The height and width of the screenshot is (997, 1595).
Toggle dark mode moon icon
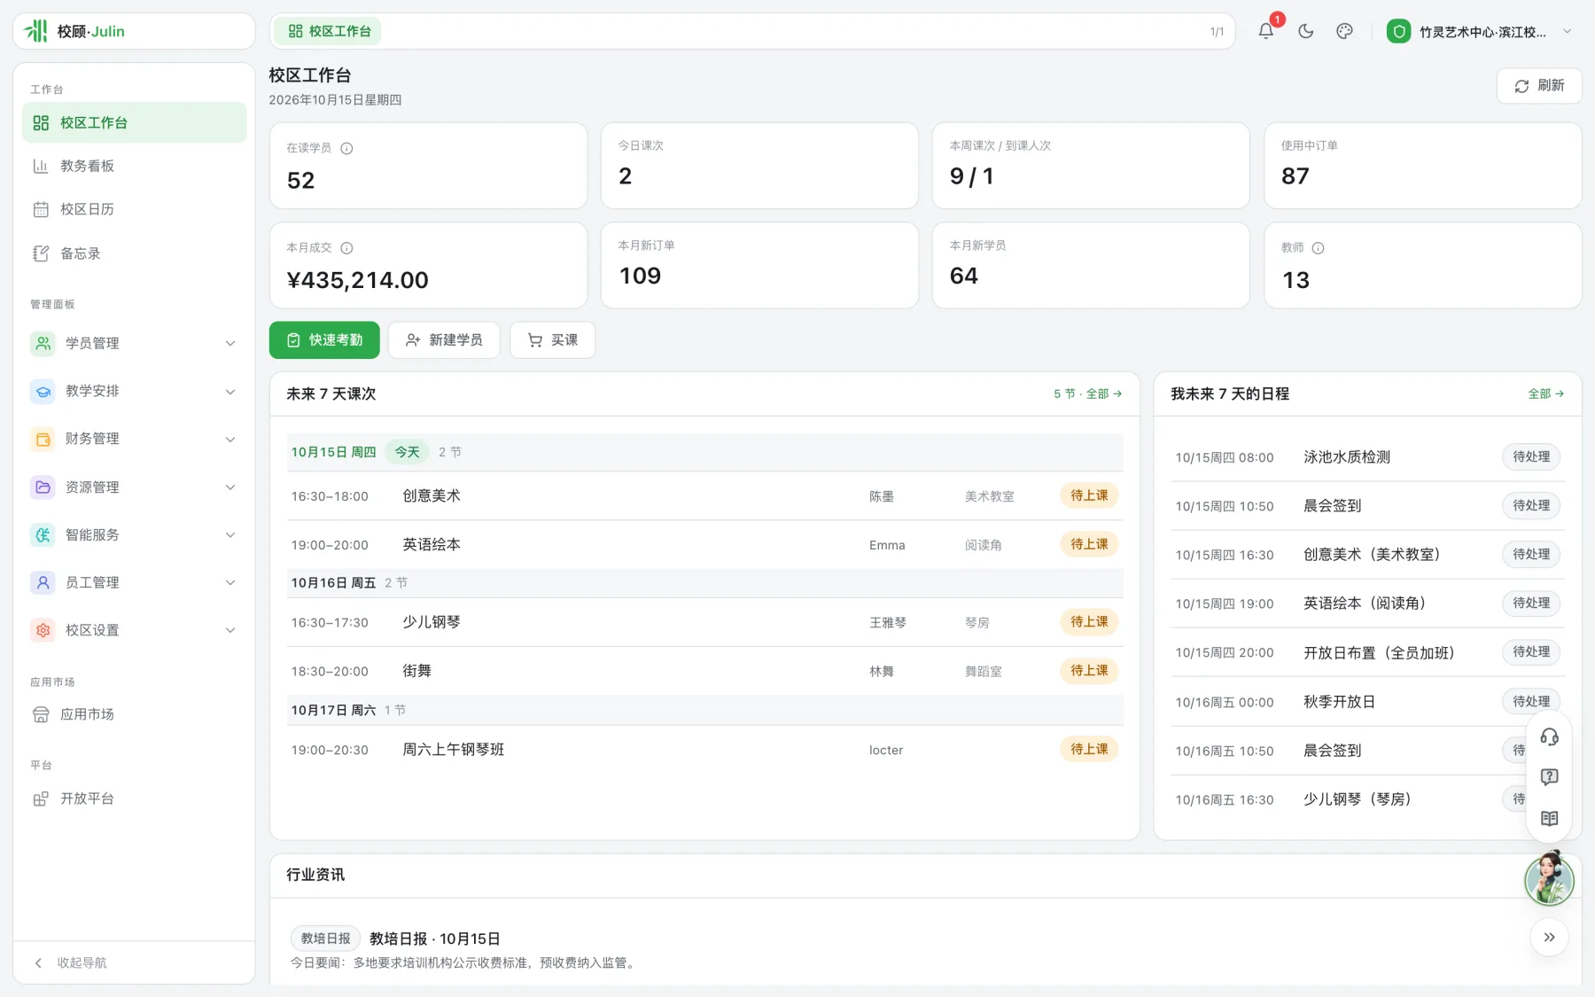click(1305, 31)
